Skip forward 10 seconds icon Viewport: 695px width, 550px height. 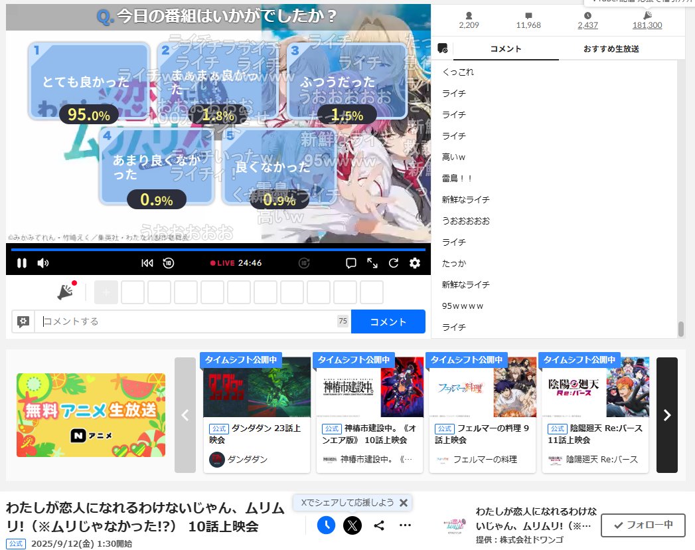(x=304, y=263)
